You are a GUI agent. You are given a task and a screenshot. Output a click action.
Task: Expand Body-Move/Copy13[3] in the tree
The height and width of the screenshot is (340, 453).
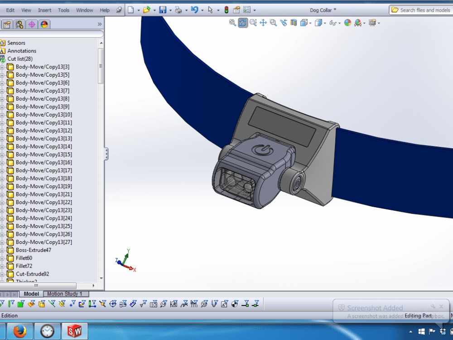point(3,67)
